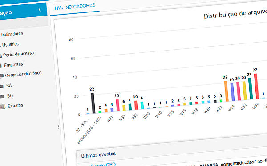Screen dimensions: 267x166
Task: Click the Extratos list icon
Action: coord(3,107)
